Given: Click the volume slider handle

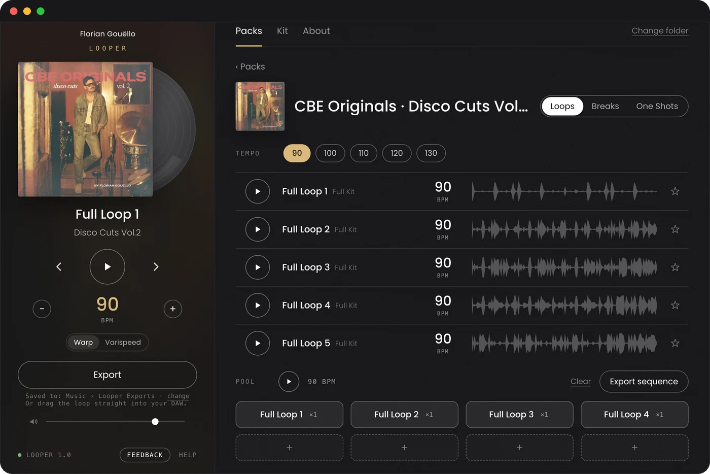Looking at the screenshot, I should click(x=155, y=422).
